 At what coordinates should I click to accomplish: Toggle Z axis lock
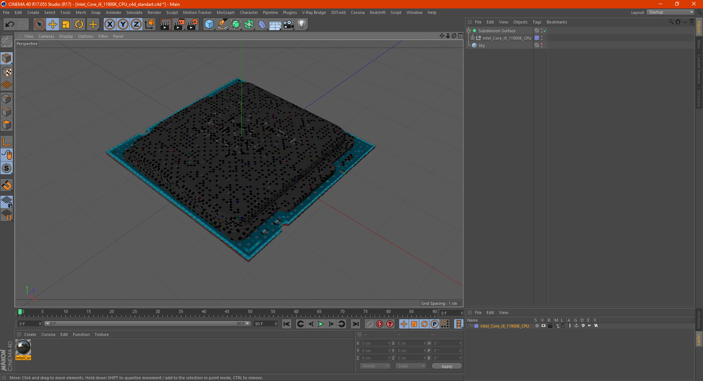point(136,25)
